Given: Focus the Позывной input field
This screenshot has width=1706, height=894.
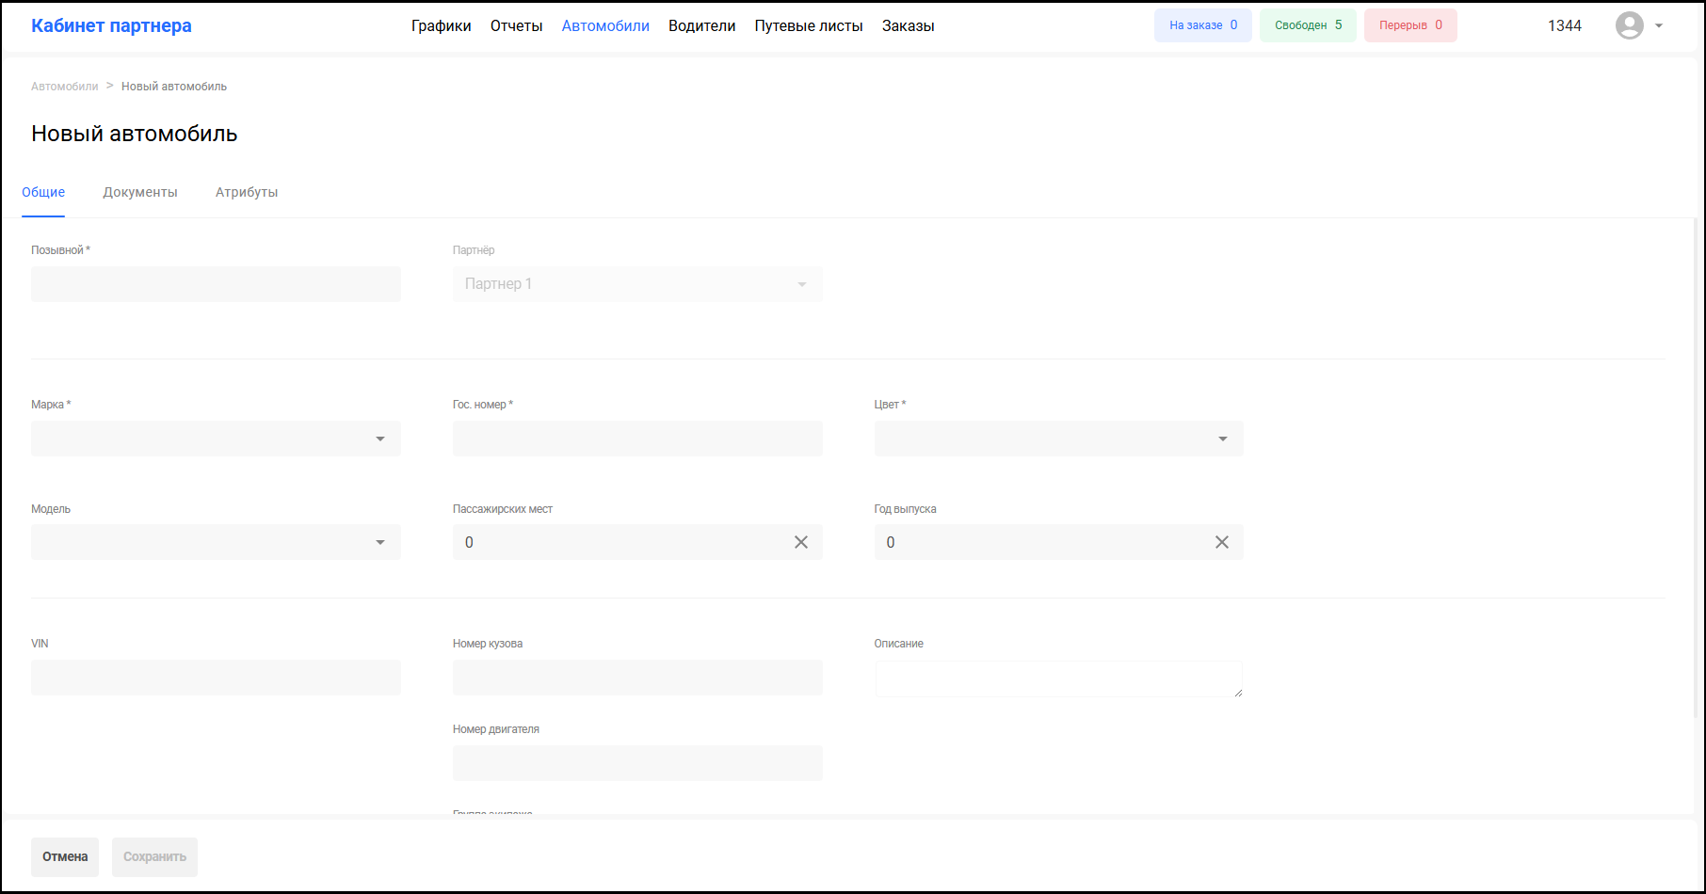Looking at the screenshot, I should (216, 284).
